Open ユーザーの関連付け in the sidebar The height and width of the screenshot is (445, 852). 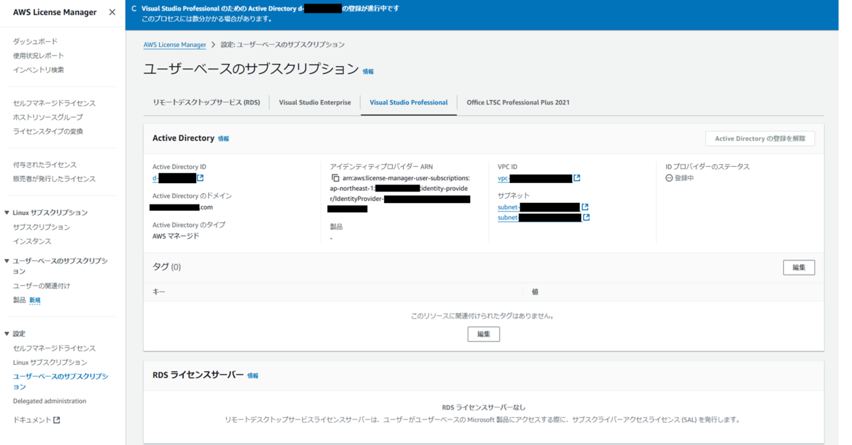coord(41,285)
